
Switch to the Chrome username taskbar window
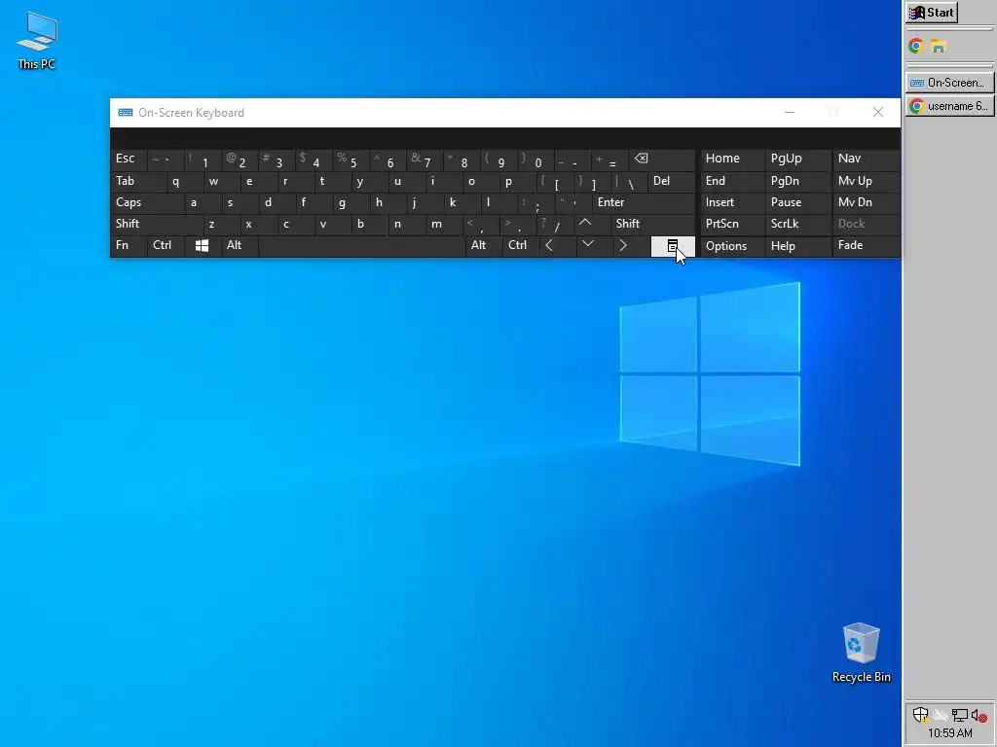pos(949,106)
